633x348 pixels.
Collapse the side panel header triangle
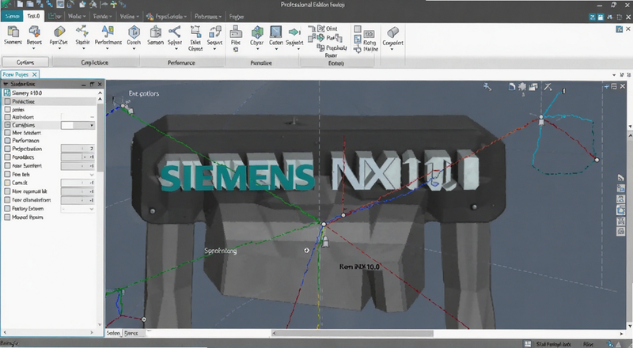(x=6, y=84)
